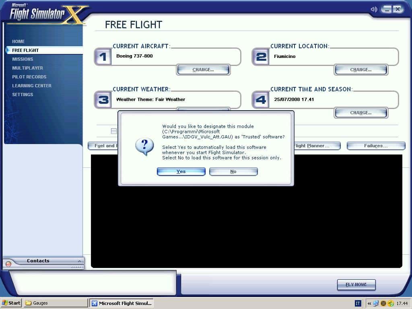
Task: Click the Fly Now! button
Action: (x=356, y=284)
